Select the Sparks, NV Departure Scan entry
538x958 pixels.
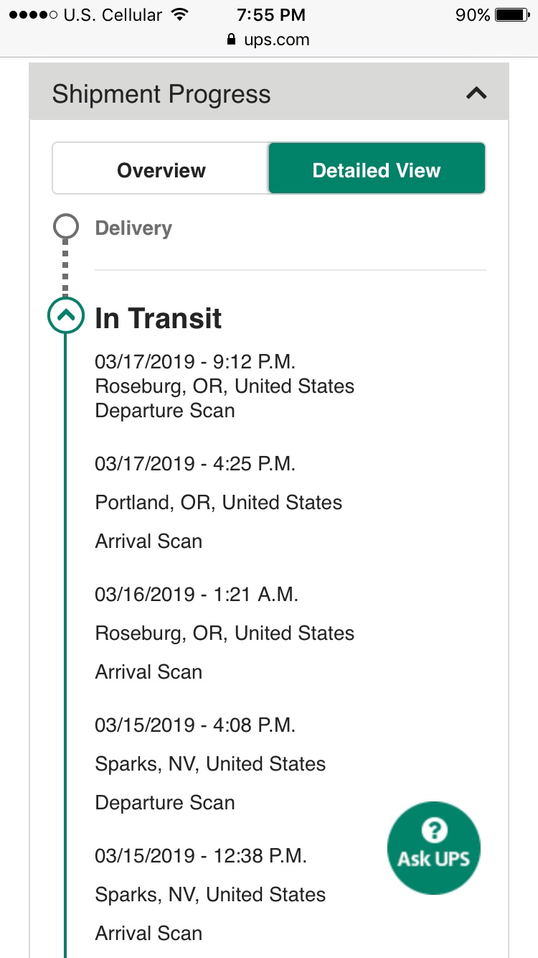click(x=210, y=764)
